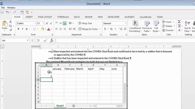Open the font size 11 dropdown
The image size is (195, 109).
pyautogui.click(x=43, y=23)
